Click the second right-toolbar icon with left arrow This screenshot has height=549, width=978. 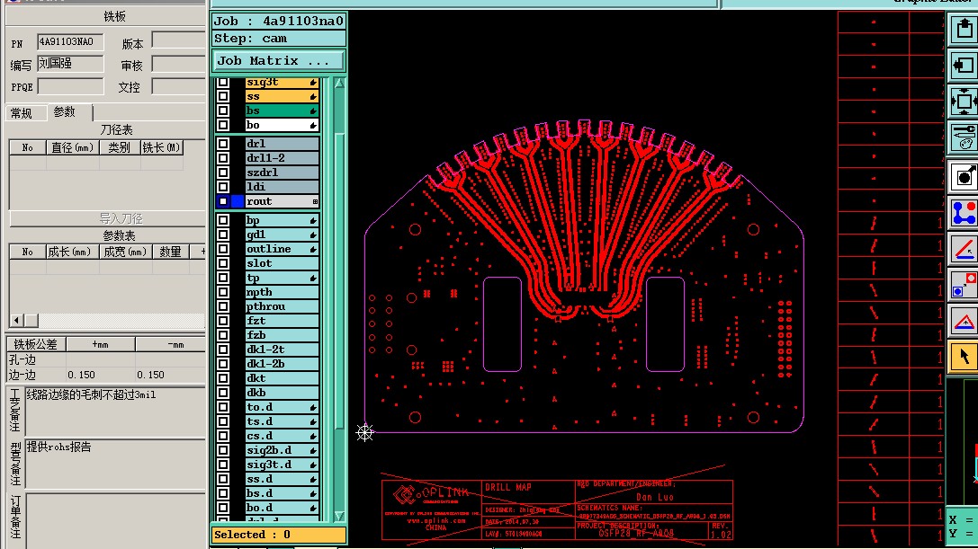(964, 66)
